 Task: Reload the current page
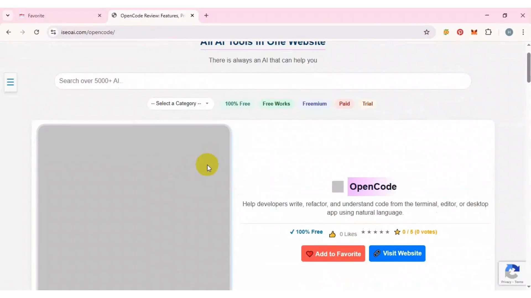[x=36, y=32]
